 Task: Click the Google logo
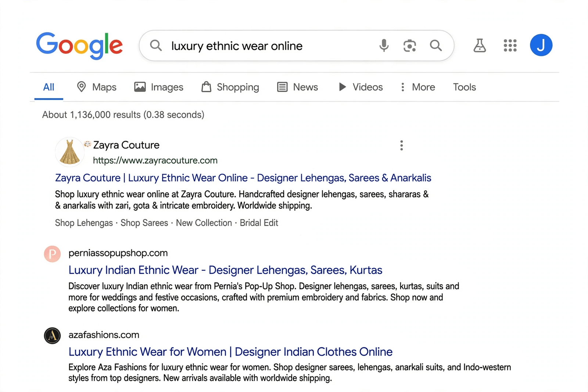79,46
